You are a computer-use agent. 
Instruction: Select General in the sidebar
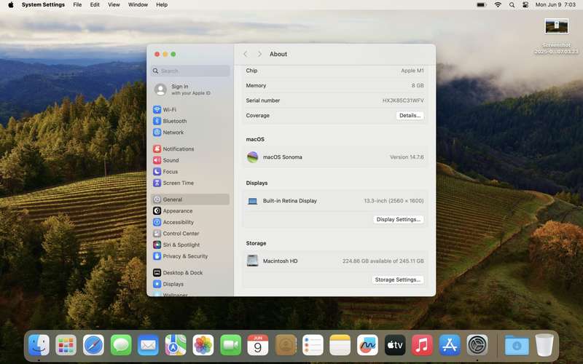pyautogui.click(x=190, y=199)
